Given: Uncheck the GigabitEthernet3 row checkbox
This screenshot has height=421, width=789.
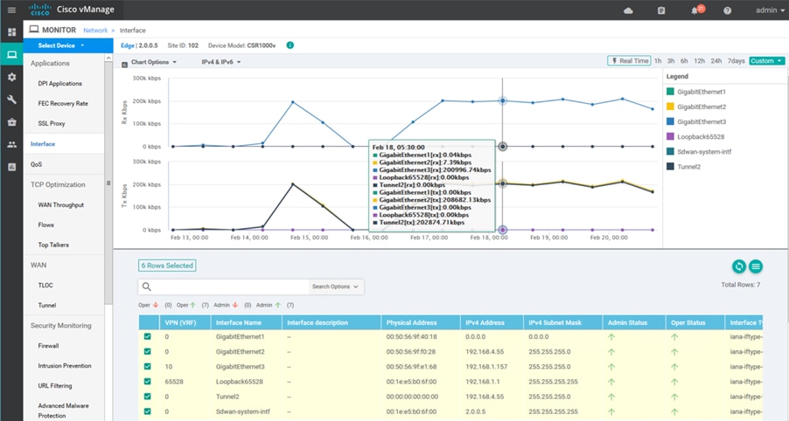Looking at the screenshot, I should (x=148, y=367).
